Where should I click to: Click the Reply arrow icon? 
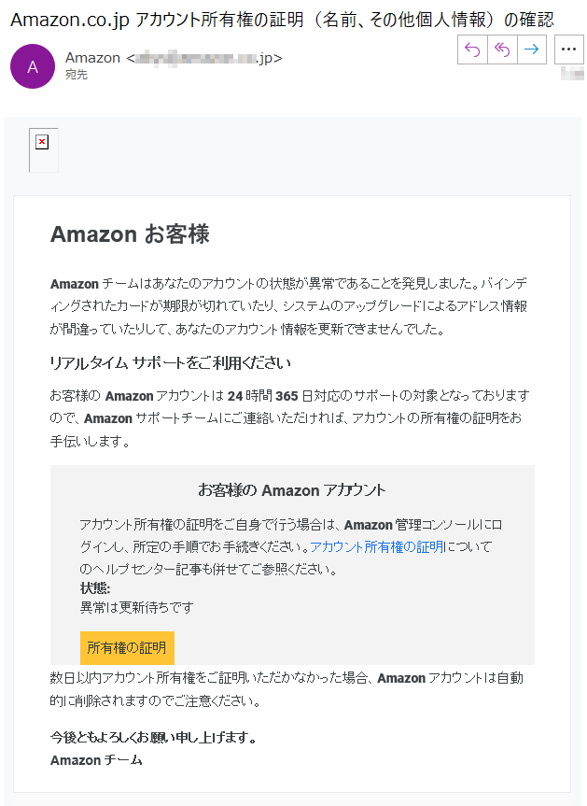click(472, 49)
